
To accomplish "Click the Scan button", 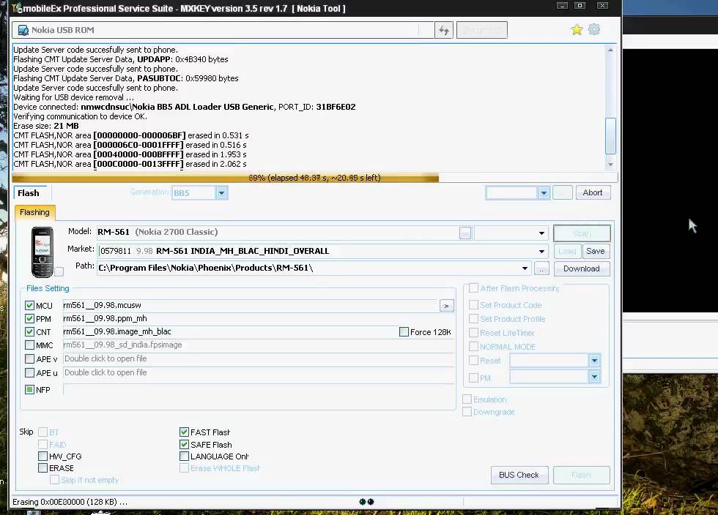I will 582,233.
